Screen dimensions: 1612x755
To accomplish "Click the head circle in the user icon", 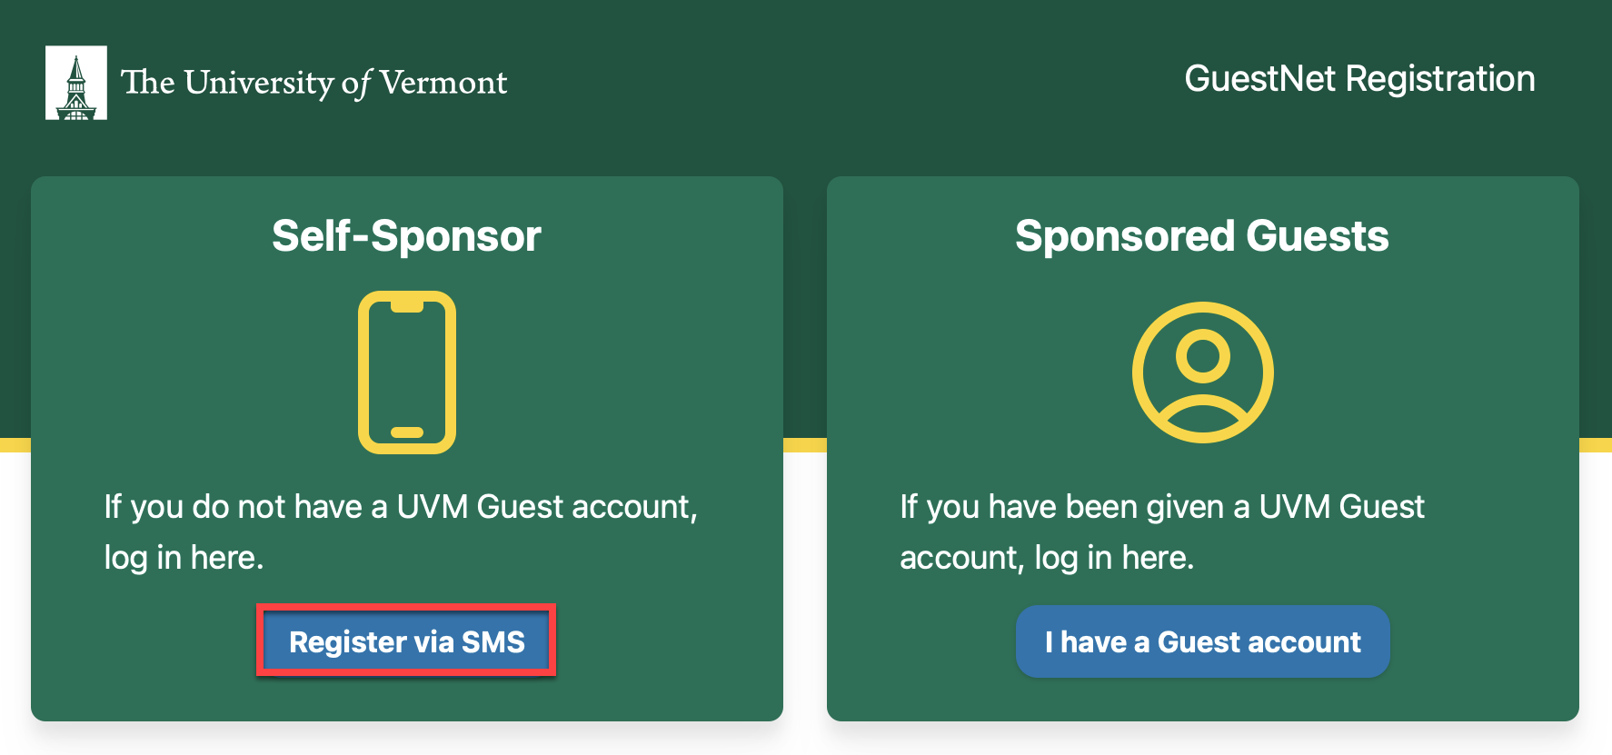I will pos(1203,356).
